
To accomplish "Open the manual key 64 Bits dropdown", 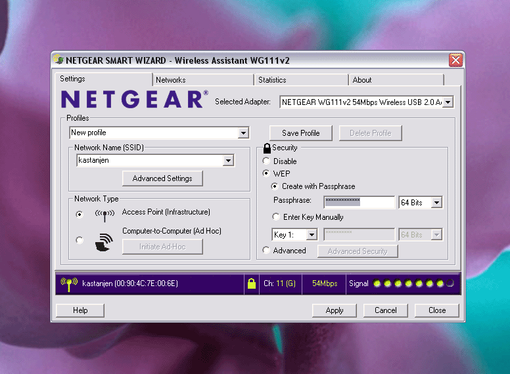I will tap(436, 234).
